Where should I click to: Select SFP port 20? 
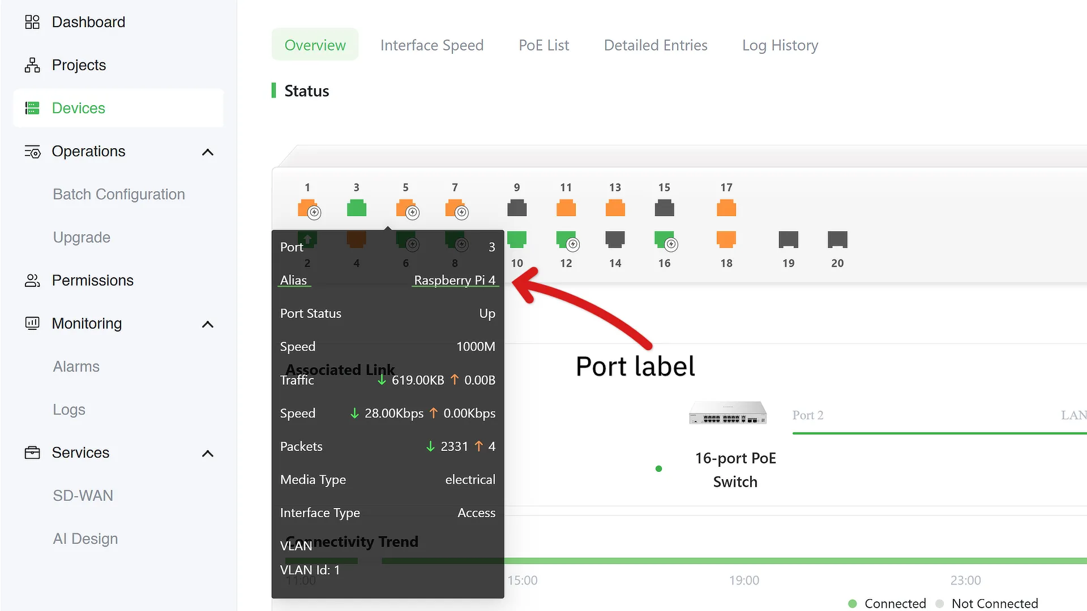click(838, 240)
